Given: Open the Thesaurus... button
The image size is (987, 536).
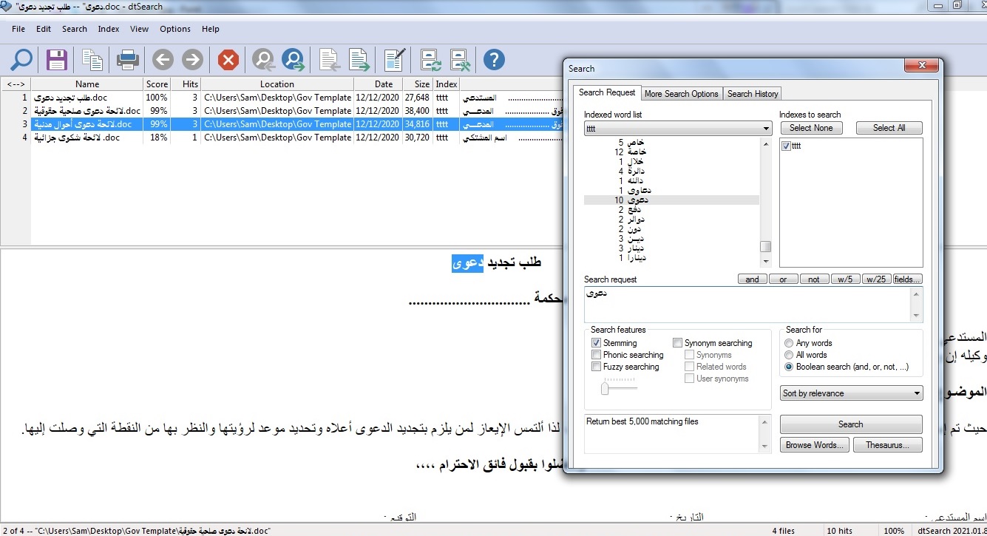Looking at the screenshot, I should tap(888, 445).
